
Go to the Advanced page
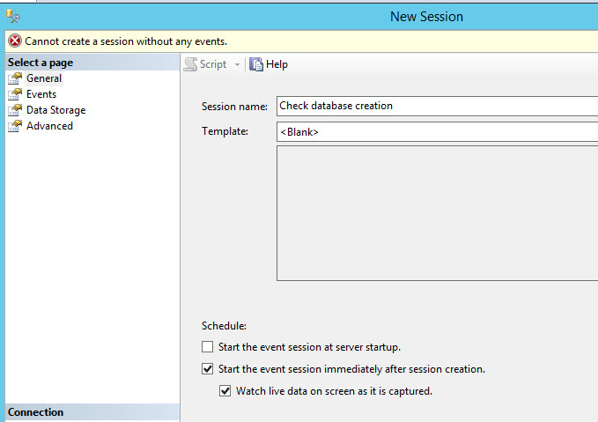[49, 126]
